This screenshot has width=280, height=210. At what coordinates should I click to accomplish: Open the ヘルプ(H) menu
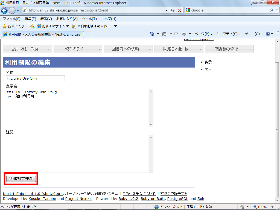coord(109,19)
